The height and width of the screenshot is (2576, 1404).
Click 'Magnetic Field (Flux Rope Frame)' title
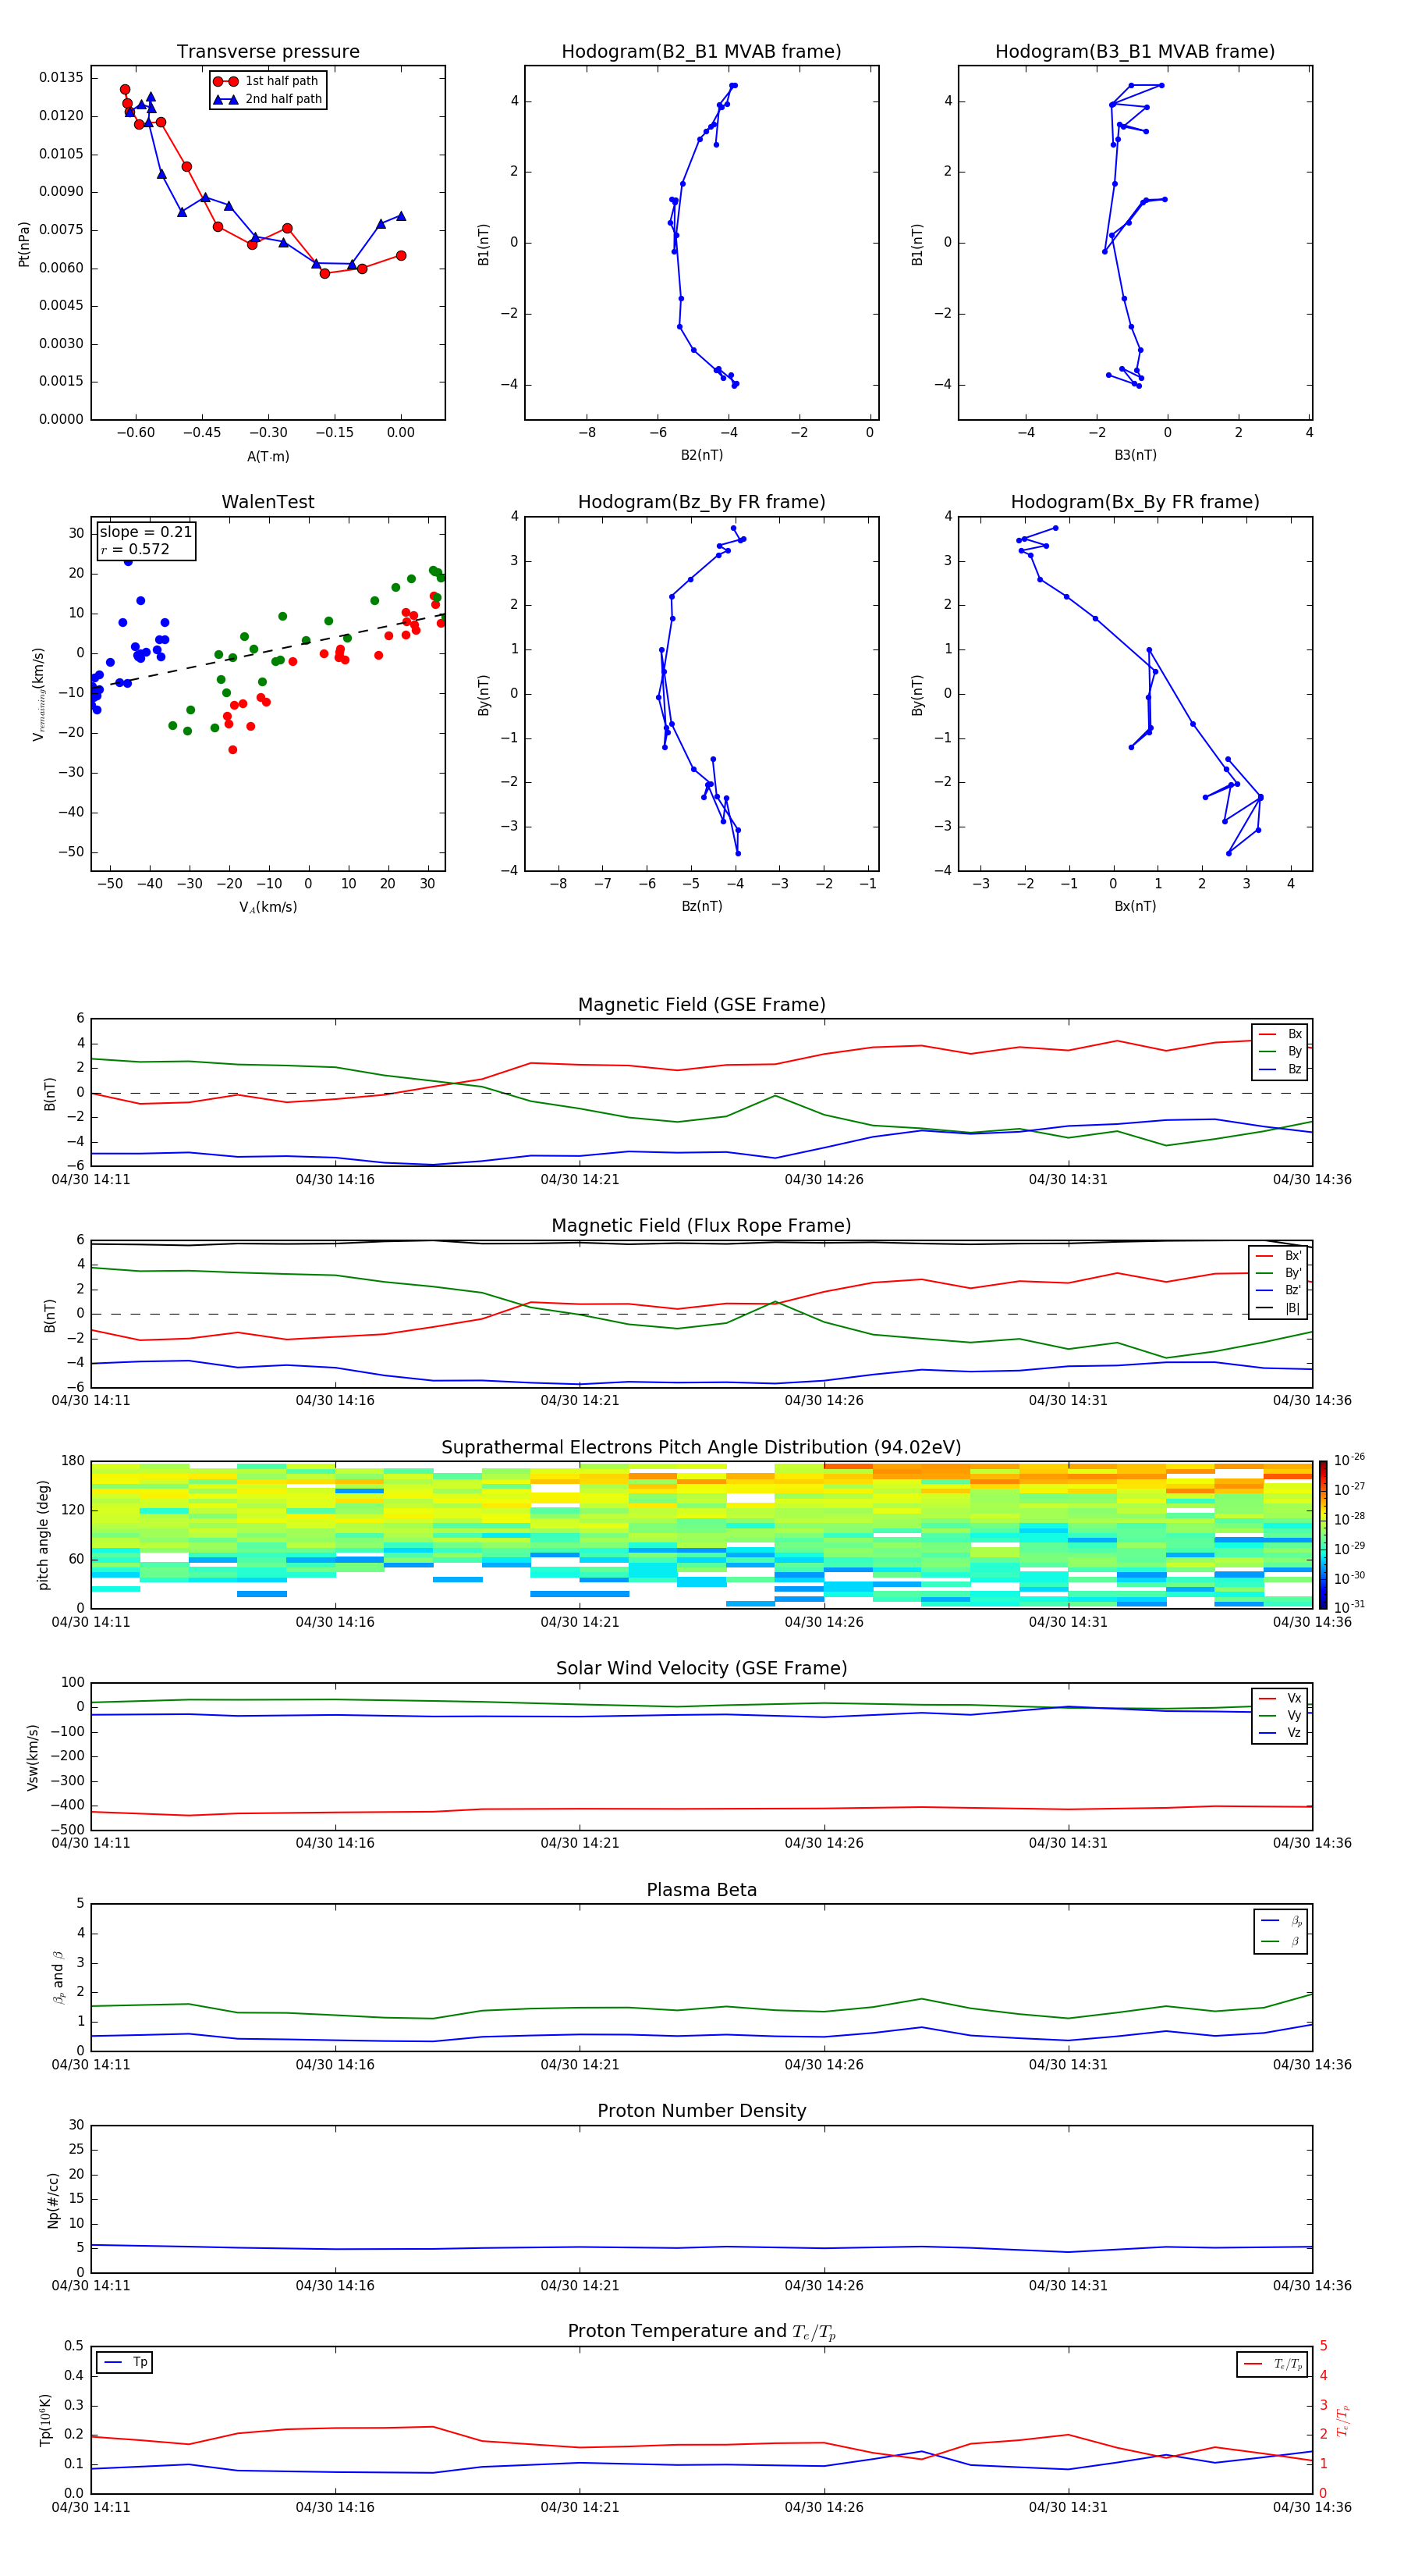(x=701, y=1226)
